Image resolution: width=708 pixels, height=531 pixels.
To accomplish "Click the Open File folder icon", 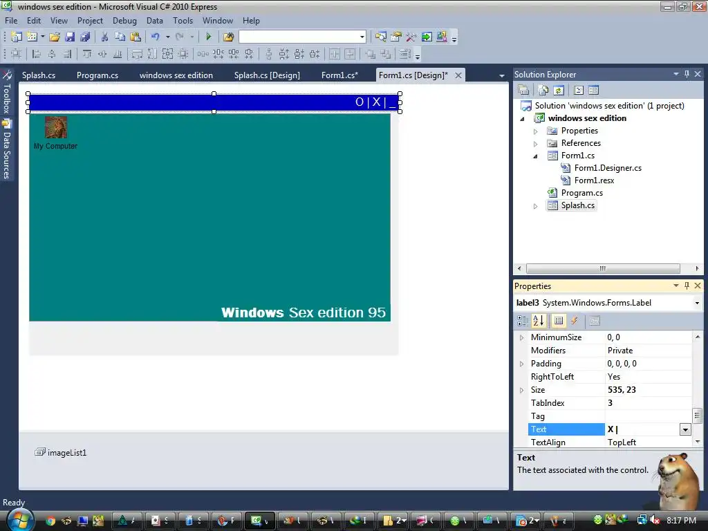I will 55,37.
